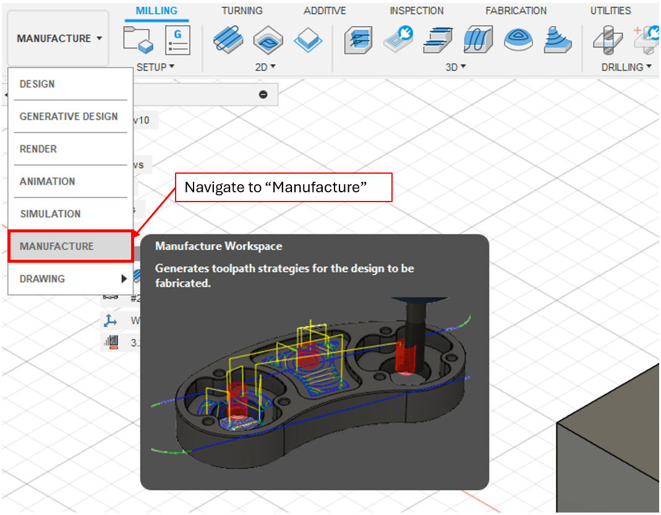661x515 pixels.
Task: Select the 3D Adaptive Clearing icon
Action: point(359,40)
